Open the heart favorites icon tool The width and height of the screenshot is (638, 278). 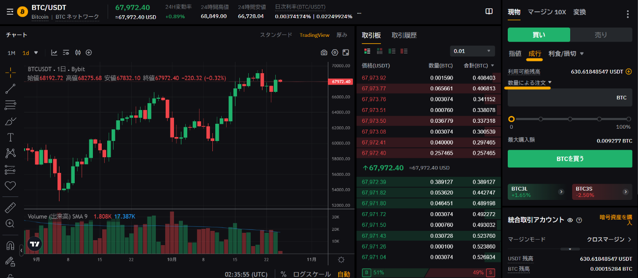[x=10, y=186]
